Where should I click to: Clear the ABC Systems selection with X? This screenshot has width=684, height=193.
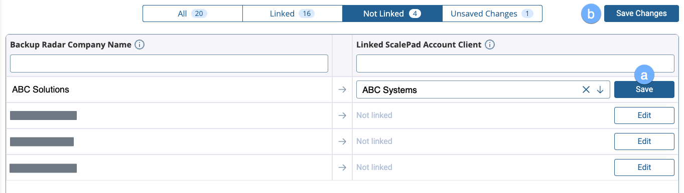pyautogui.click(x=586, y=90)
